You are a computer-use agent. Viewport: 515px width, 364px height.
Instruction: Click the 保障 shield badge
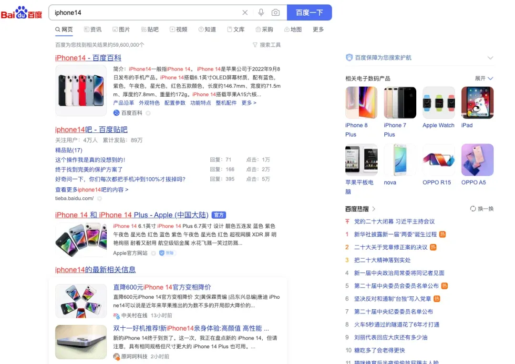[167, 253]
